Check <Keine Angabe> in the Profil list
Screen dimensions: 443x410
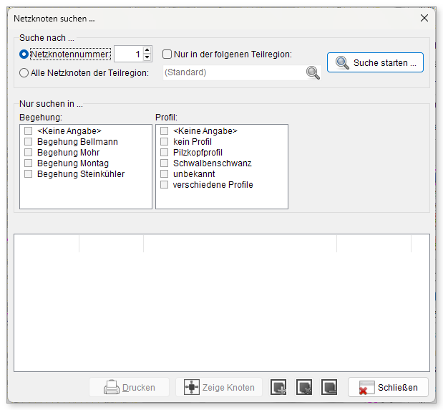coord(164,130)
